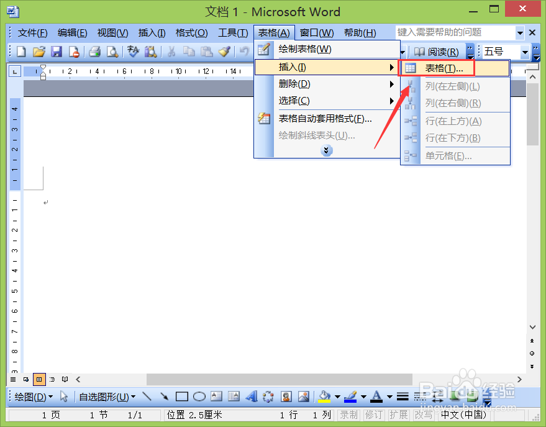Open help question box dropdown arrow
The width and height of the screenshot is (546, 427).
(520, 33)
